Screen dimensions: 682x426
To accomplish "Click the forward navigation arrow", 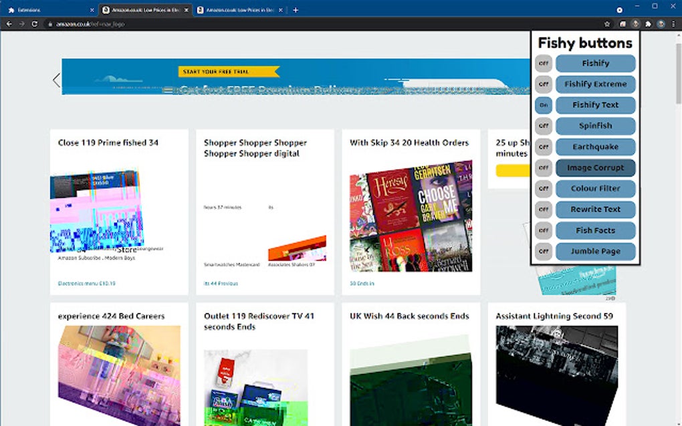I will click(22, 24).
